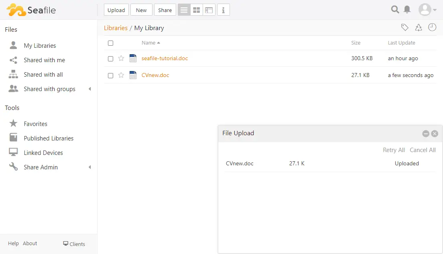Viewport: 443px width, 254px height.
Task: Switch to list view mode
Action: coord(184,10)
